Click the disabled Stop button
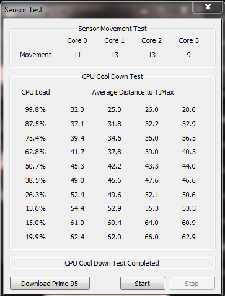This screenshot has height=296, width=225. (x=192, y=283)
